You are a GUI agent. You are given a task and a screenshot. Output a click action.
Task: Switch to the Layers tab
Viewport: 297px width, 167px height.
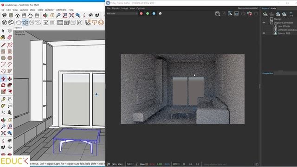(x=265, y=8)
